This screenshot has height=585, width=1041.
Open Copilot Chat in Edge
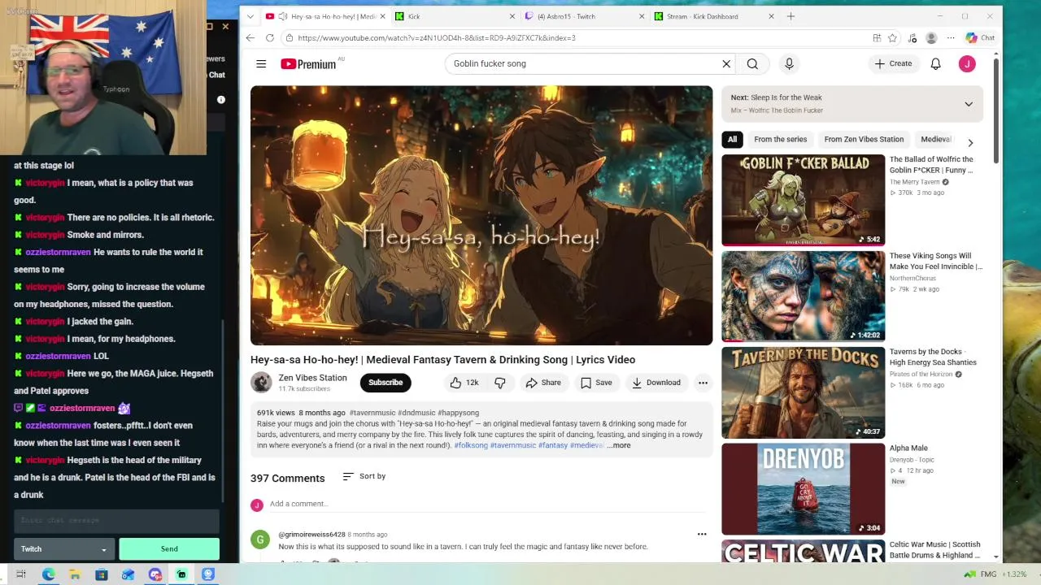980,37
